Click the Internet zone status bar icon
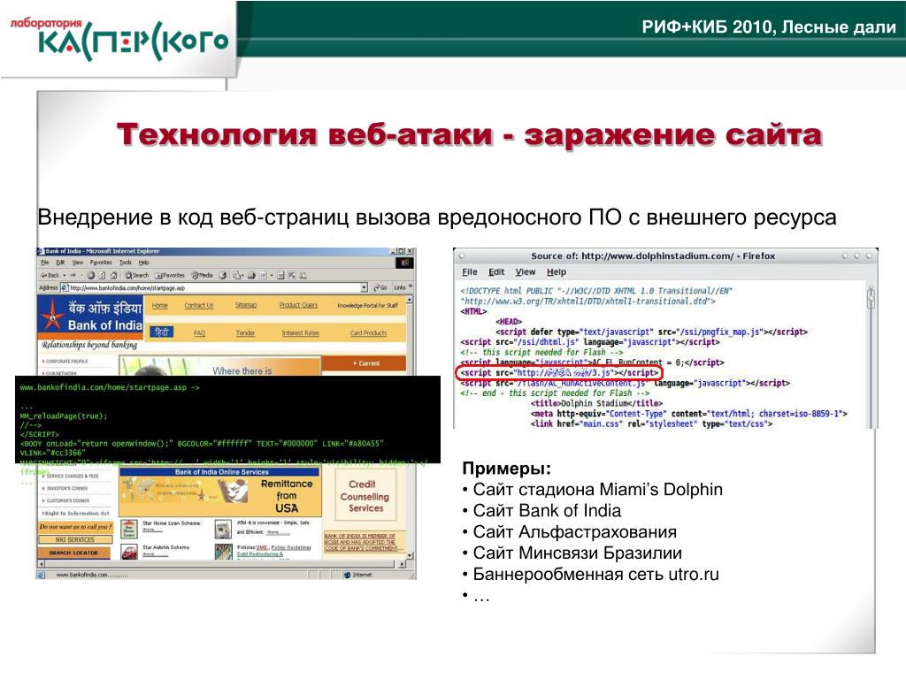906x679 pixels. [347, 575]
